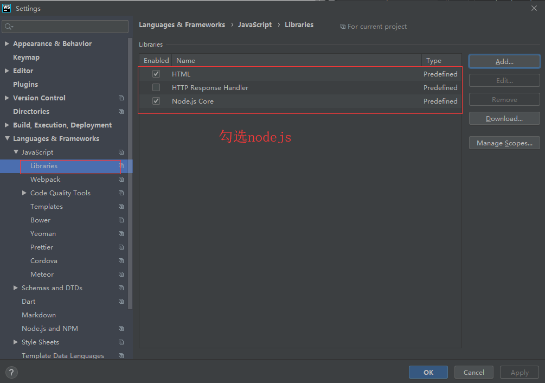
Task: Uncheck the HTML library checkbox
Action: point(156,74)
